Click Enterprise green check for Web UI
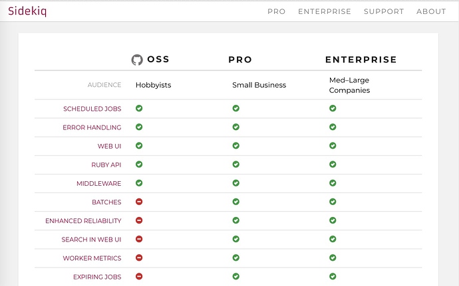Screen dimensions: 459x286 pos(333,146)
